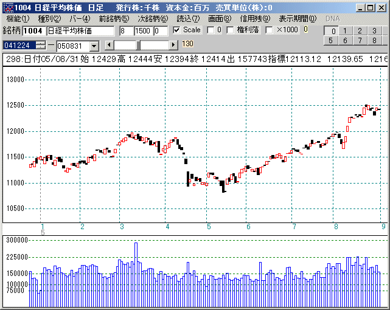
Task: Click the yellow 0 indicator near ×1000
Action: click(306, 29)
